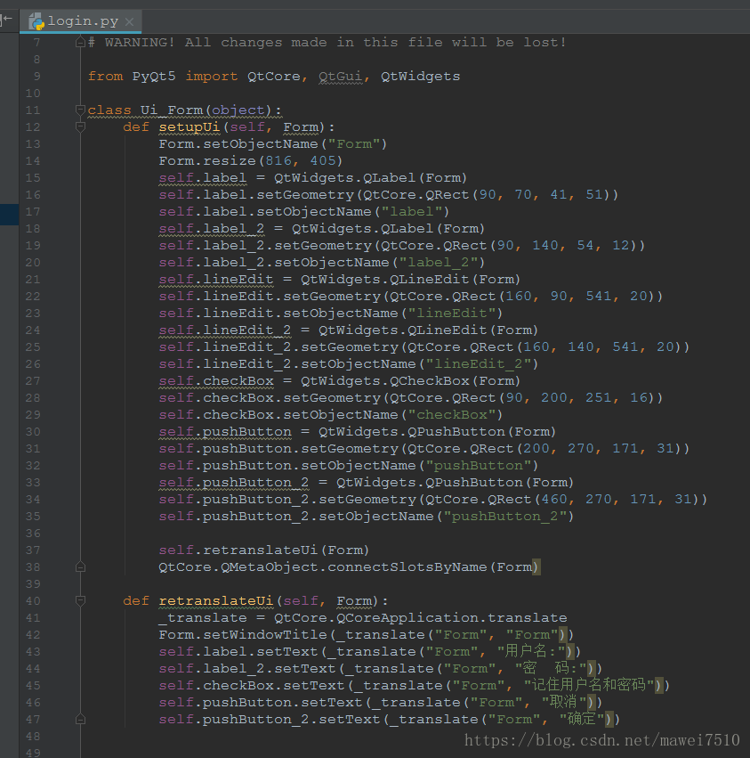This screenshot has height=758, width=750.
Task: Click the setupUi method name
Action: coord(189,127)
